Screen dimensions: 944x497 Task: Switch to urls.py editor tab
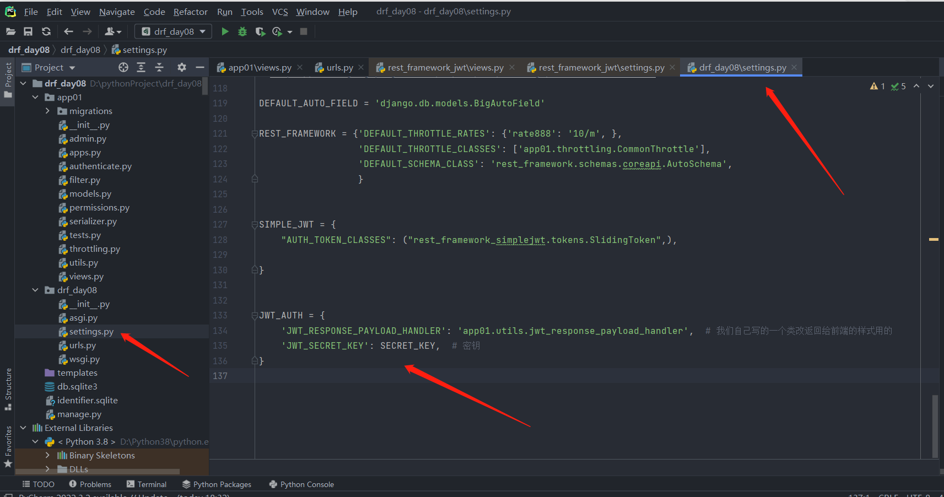tap(339, 67)
